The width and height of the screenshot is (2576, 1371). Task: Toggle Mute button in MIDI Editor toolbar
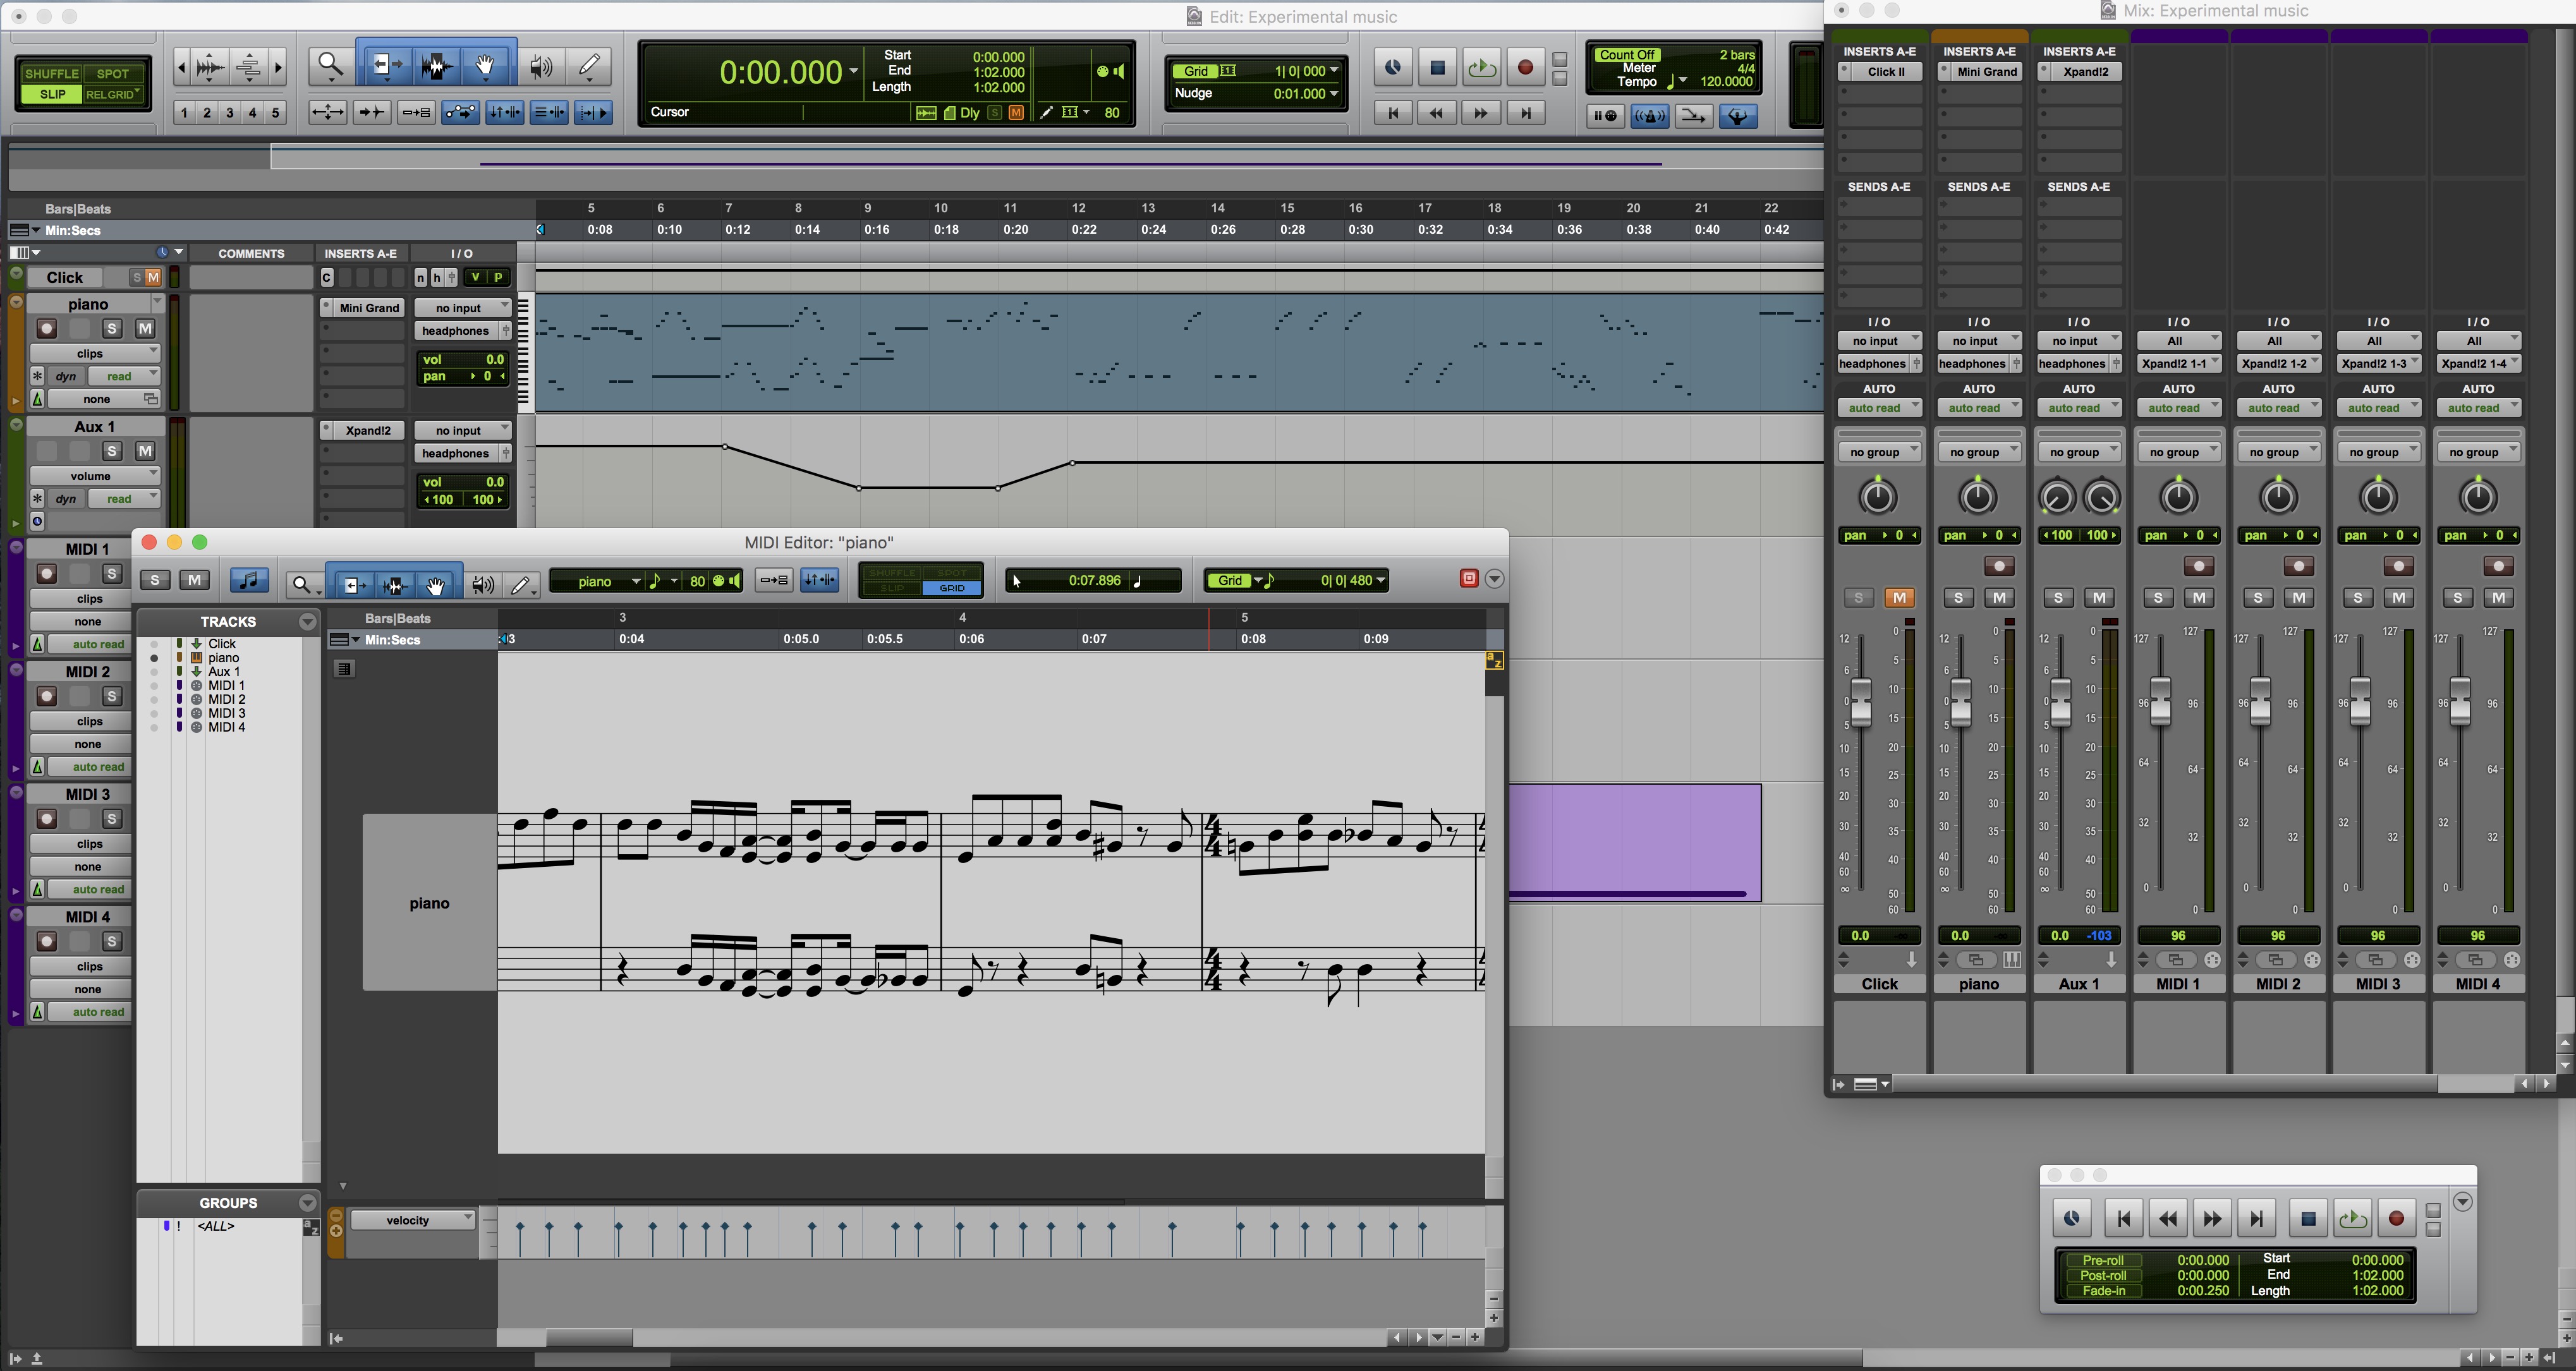(x=194, y=580)
